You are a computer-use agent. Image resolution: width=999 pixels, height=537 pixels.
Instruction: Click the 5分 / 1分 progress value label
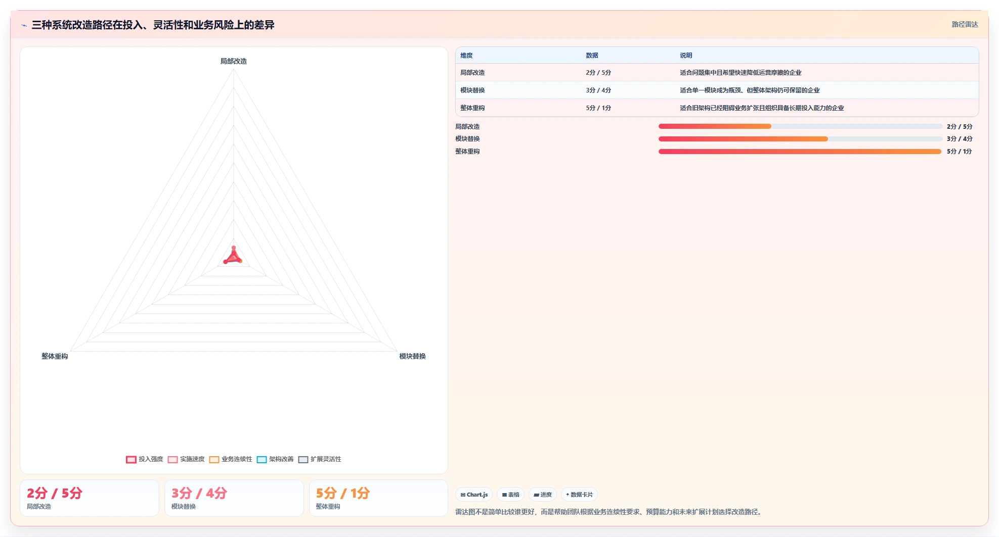pyautogui.click(x=960, y=152)
